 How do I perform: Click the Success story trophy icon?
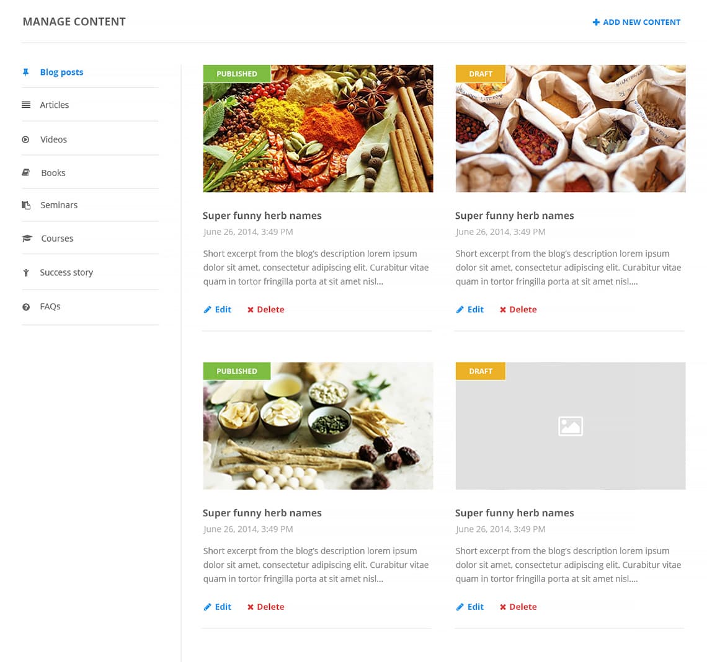(x=26, y=272)
